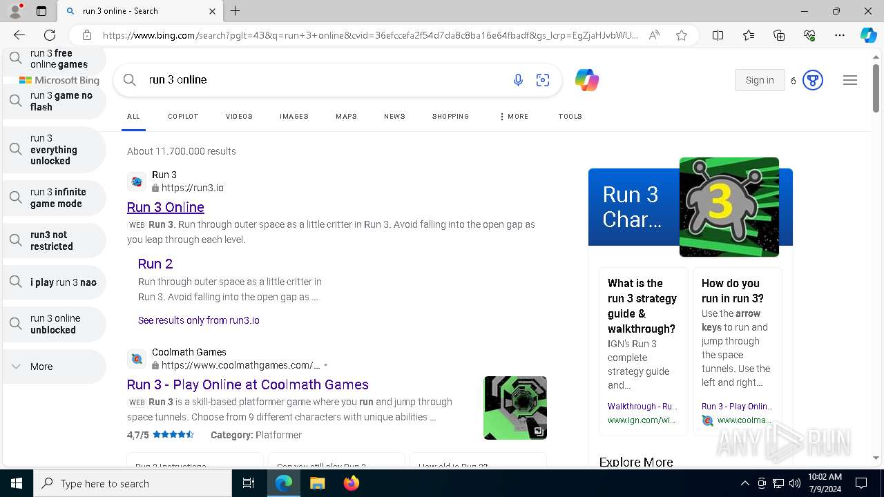This screenshot has height=497, width=884.
Task: Expand More related searches
Action: 55,367
